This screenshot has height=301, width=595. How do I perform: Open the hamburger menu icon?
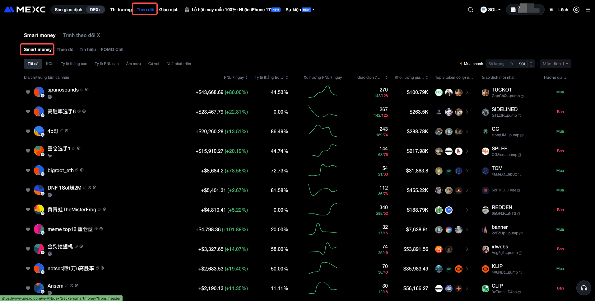pyautogui.click(x=588, y=10)
